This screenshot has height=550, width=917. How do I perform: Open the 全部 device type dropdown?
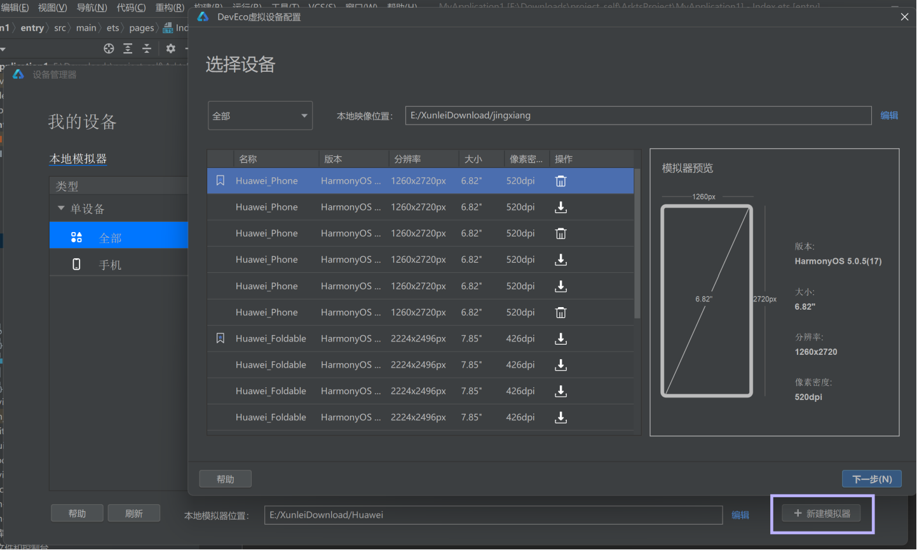[260, 116]
